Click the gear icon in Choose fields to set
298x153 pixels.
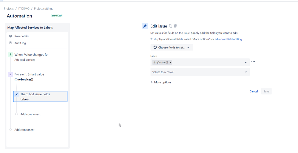point(155,48)
